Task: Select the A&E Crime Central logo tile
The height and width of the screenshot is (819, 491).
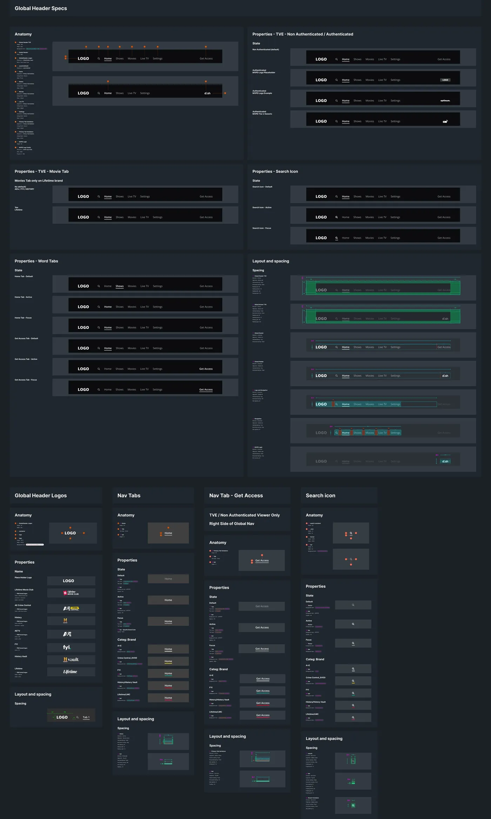Action: [x=71, y=608]
